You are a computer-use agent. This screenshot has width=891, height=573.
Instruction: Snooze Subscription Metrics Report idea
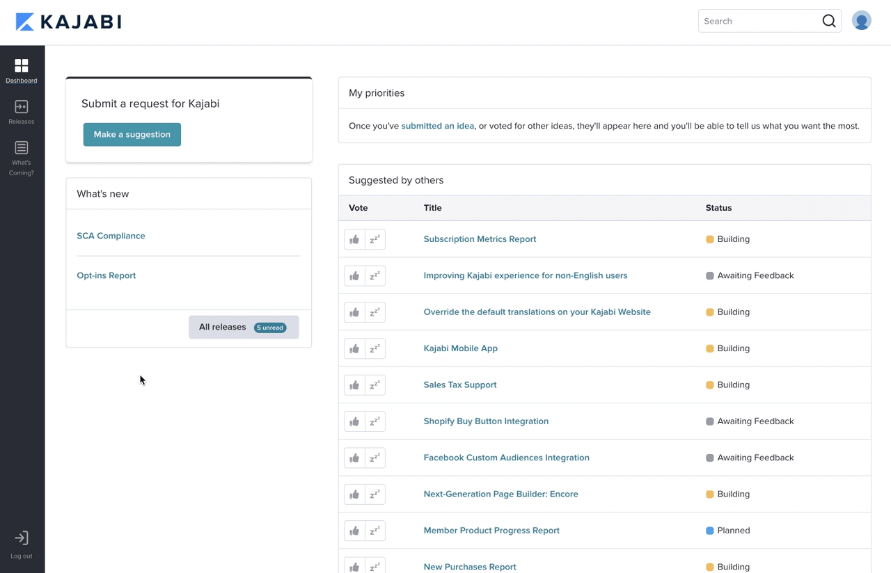click(375, 239)
